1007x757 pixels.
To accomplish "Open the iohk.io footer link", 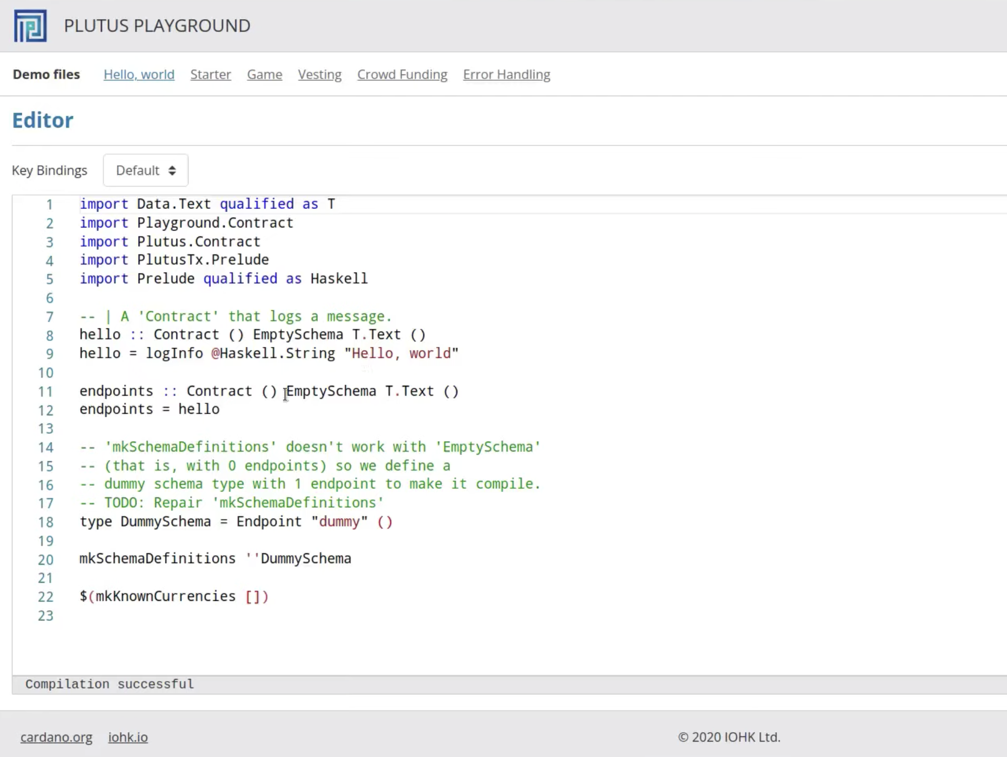I will pyautogui.click(x=128, y=737).
